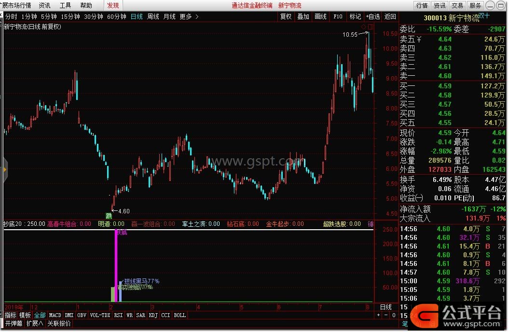Open the 帮助 menu

point(86,5)
